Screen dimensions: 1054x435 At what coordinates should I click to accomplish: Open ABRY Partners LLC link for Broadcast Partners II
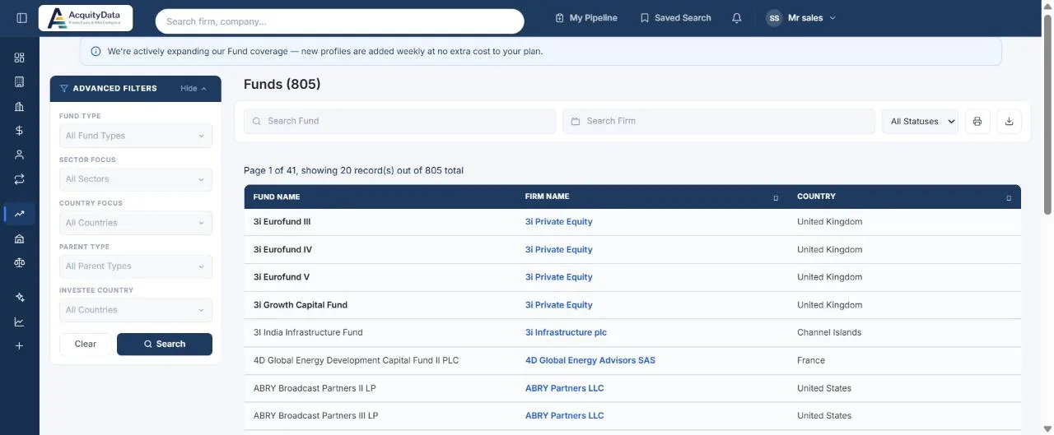tap(565, 388)
